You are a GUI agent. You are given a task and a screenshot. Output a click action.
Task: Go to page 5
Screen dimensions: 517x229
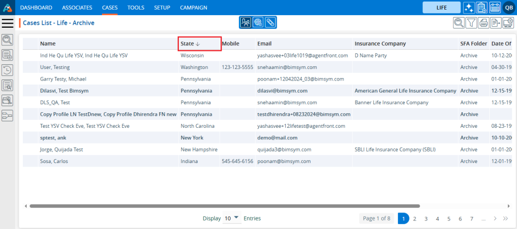tap(449, 218)
